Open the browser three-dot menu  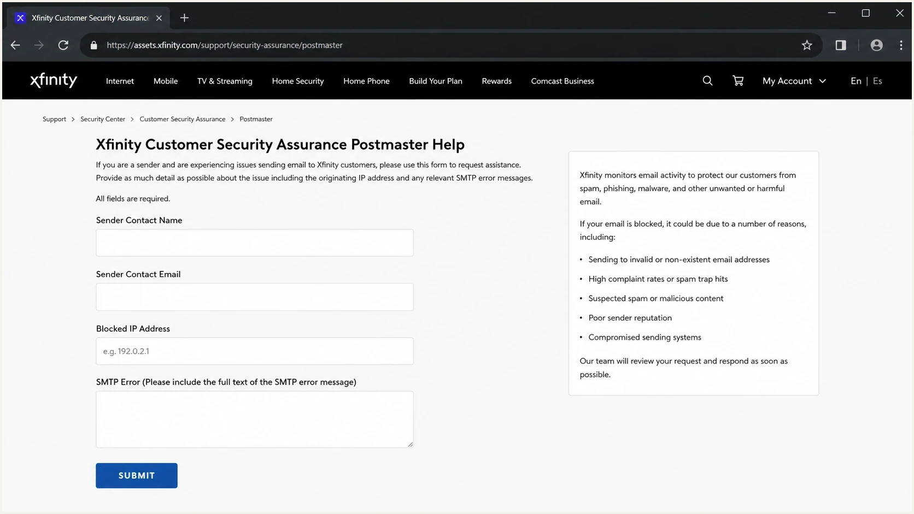[901, 45]
